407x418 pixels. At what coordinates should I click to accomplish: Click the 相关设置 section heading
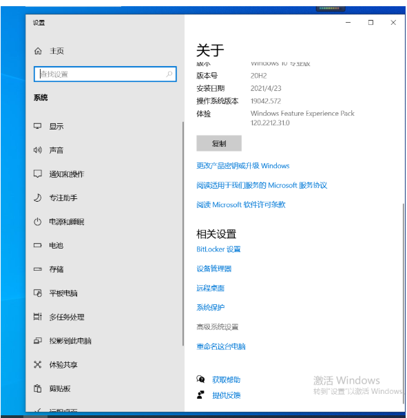[216, 234]
